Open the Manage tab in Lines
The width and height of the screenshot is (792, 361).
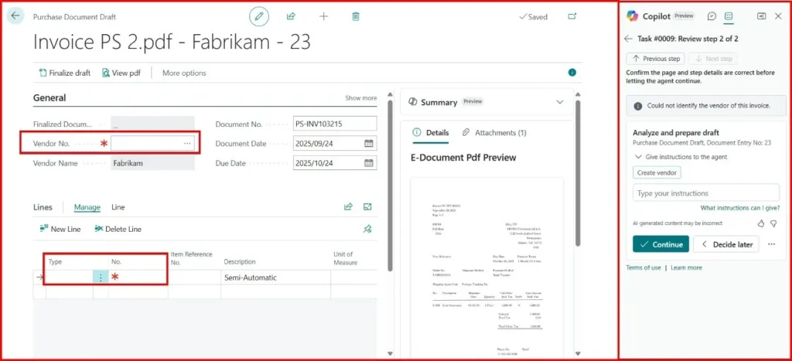[x=87, y=207]
